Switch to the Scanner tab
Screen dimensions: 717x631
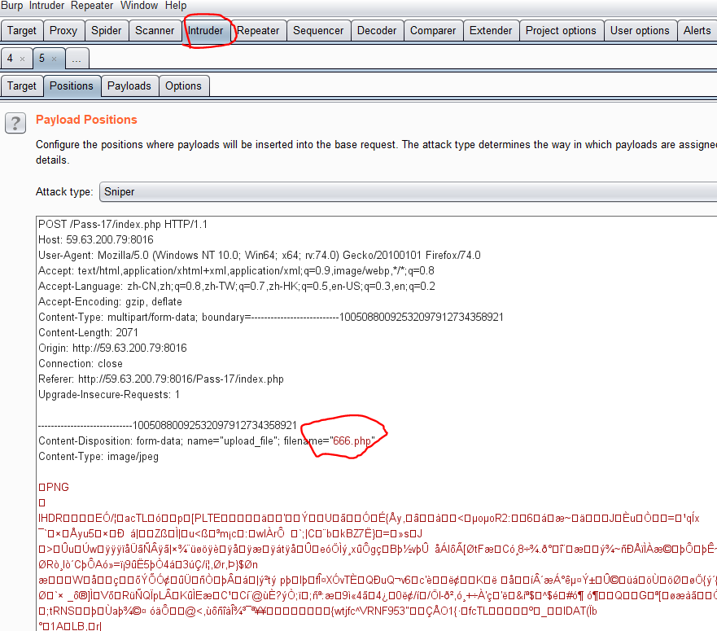pos(155,31)
